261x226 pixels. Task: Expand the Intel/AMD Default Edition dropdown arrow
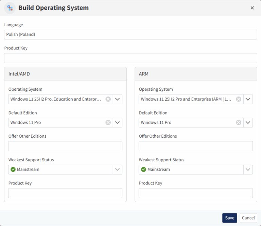pos(118,122)
